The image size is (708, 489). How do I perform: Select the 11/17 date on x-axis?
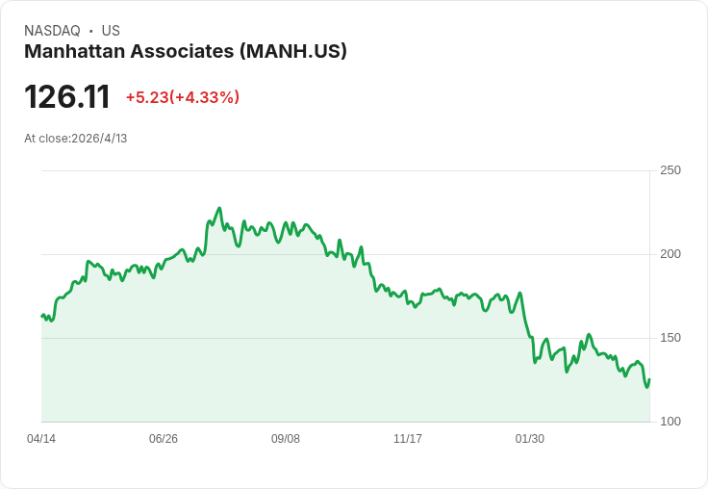[408, 439]
